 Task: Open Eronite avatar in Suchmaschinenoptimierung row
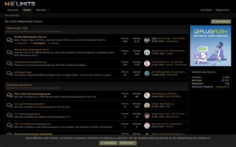[x=147, y=64]
